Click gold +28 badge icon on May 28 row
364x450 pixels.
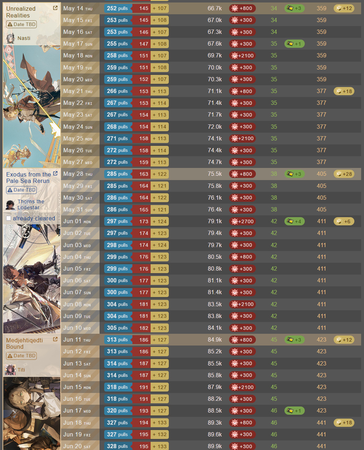point(339,174)
